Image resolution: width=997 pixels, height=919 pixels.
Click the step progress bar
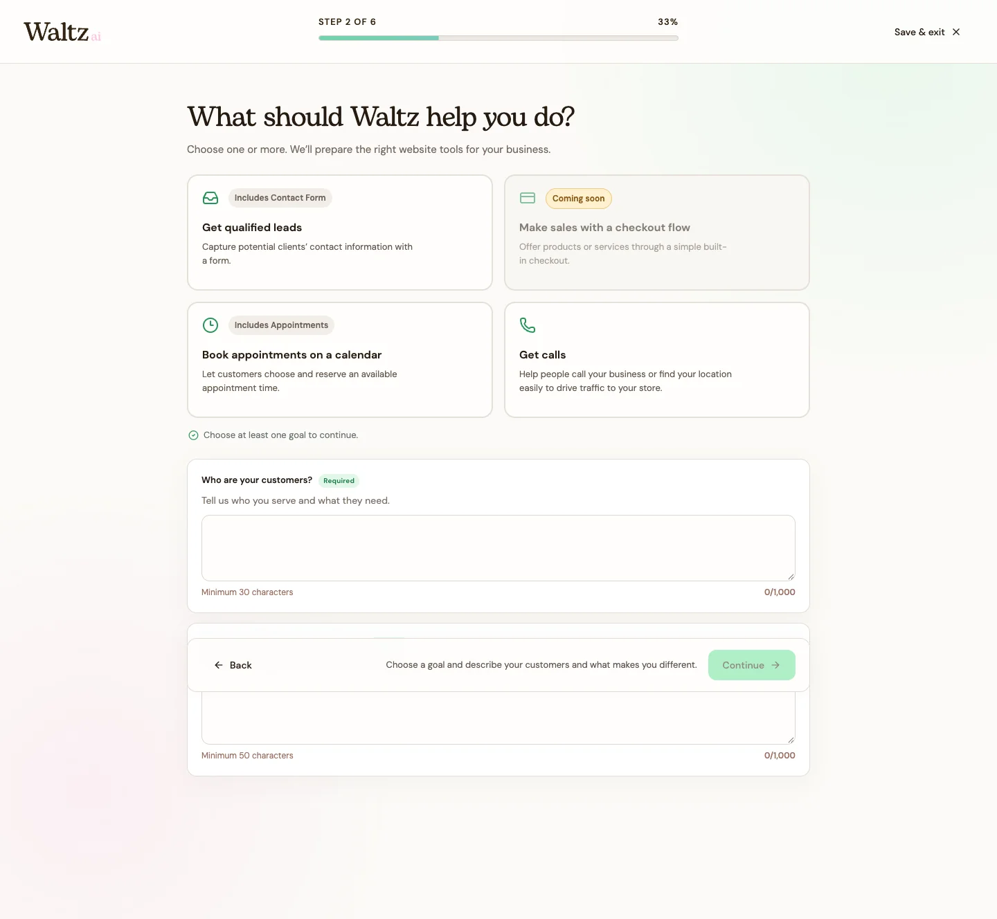tap(498, 38)
